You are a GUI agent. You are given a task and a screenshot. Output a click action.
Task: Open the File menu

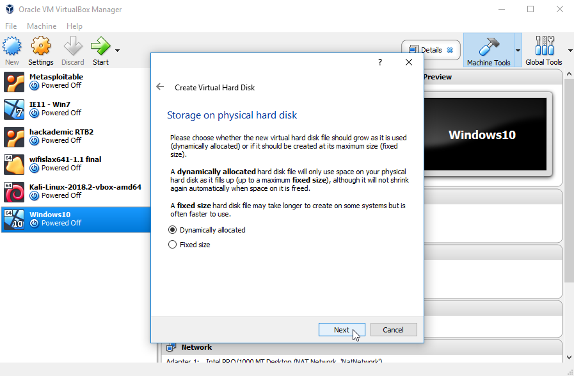tap(11, 26)
